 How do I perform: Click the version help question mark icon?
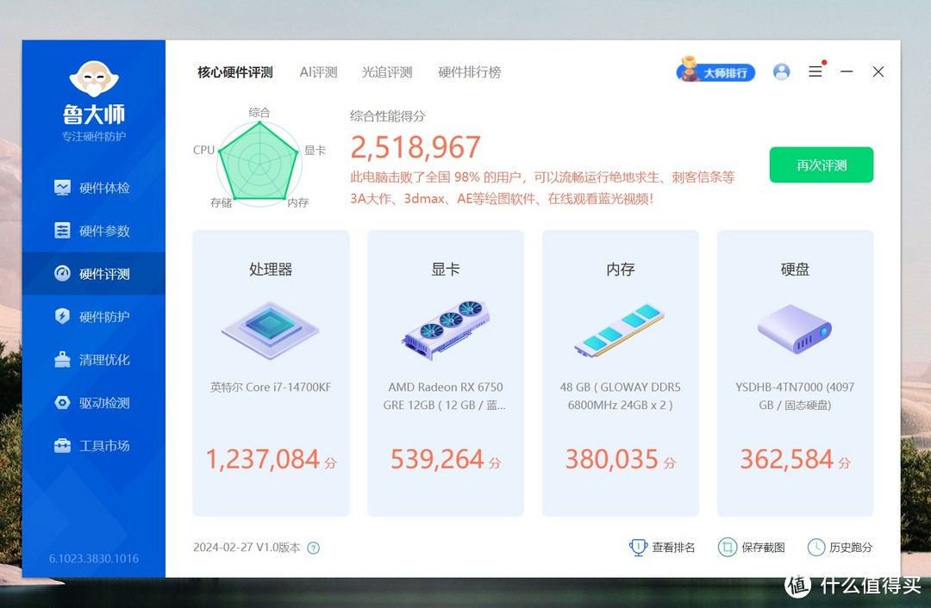(314, 548)
